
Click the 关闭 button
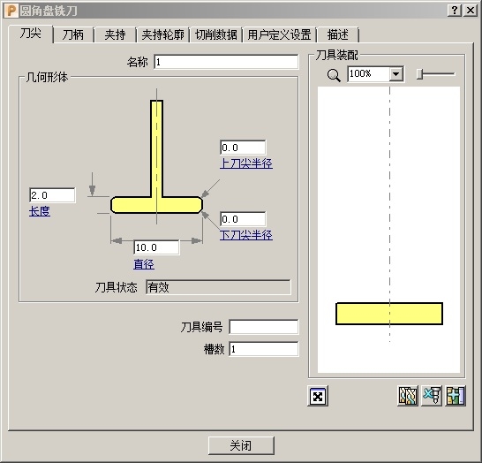pyautogui.click(x=241, y=445)
